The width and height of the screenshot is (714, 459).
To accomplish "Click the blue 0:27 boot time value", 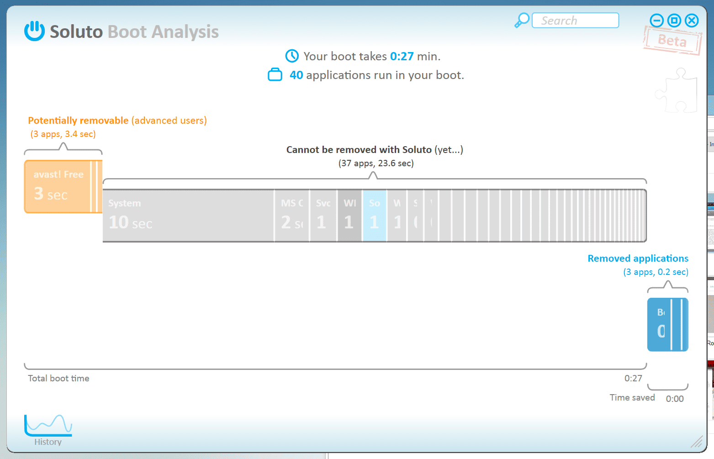I will 402,56.
